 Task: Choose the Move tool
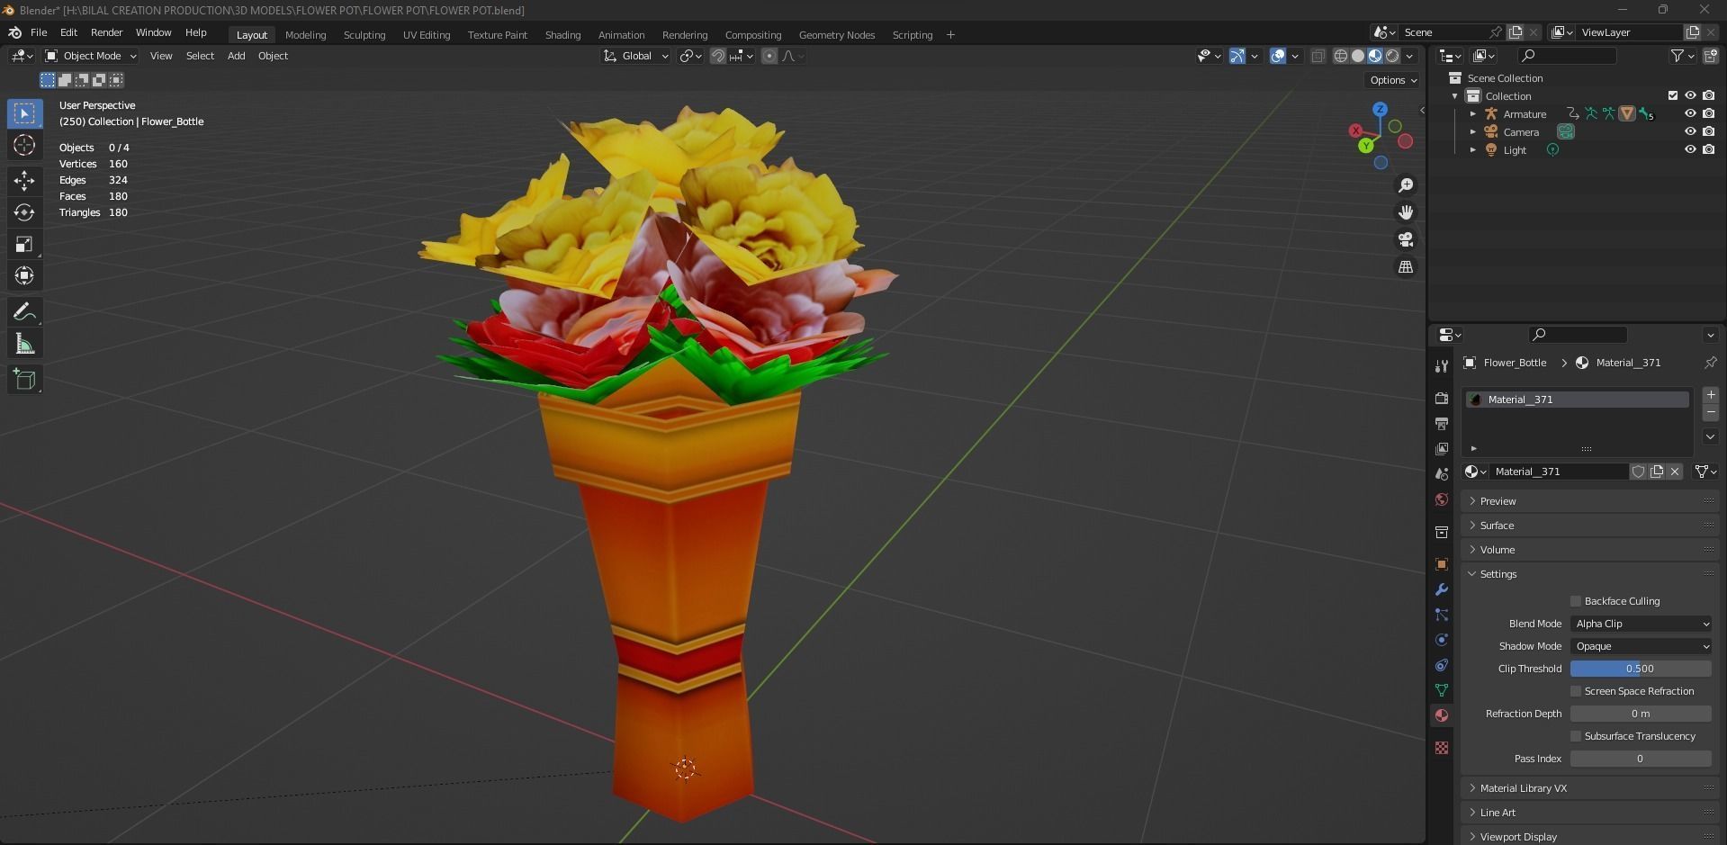pyautogui.click(x=24, y=181)
